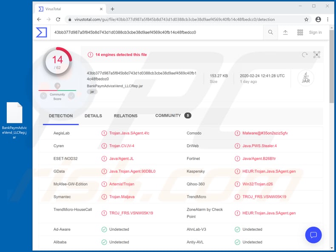Click Kaspersky HEUR:Trojan.Java.SAgent.gen result
336x252 pixels.
click(269, 172)
